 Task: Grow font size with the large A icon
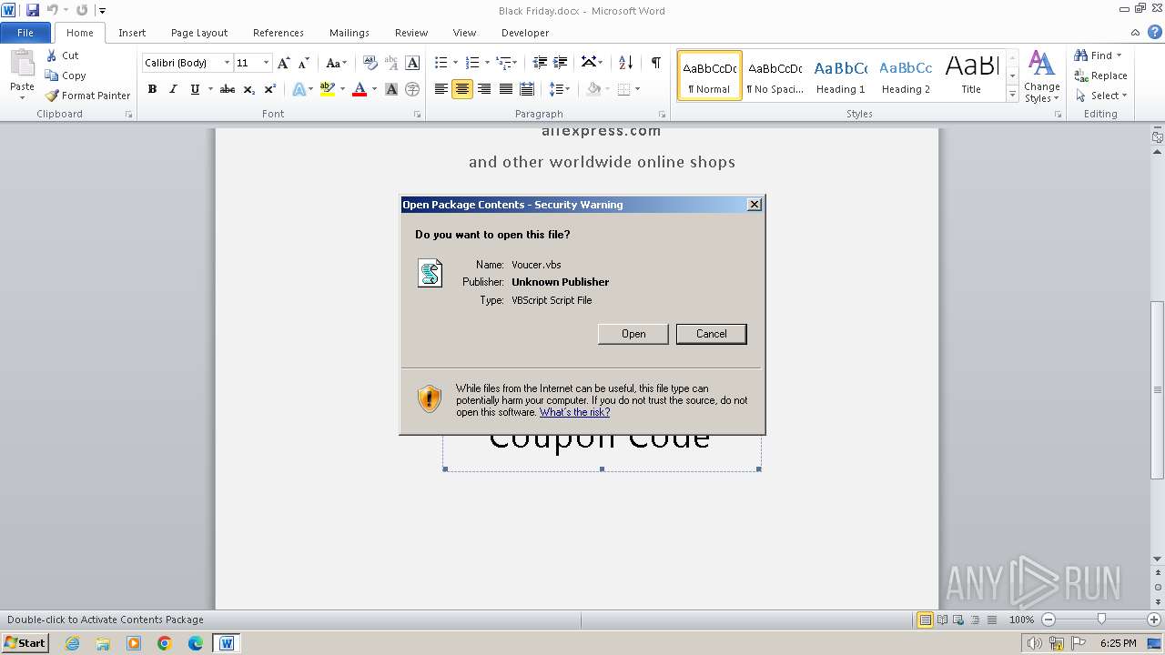(284, 63)
